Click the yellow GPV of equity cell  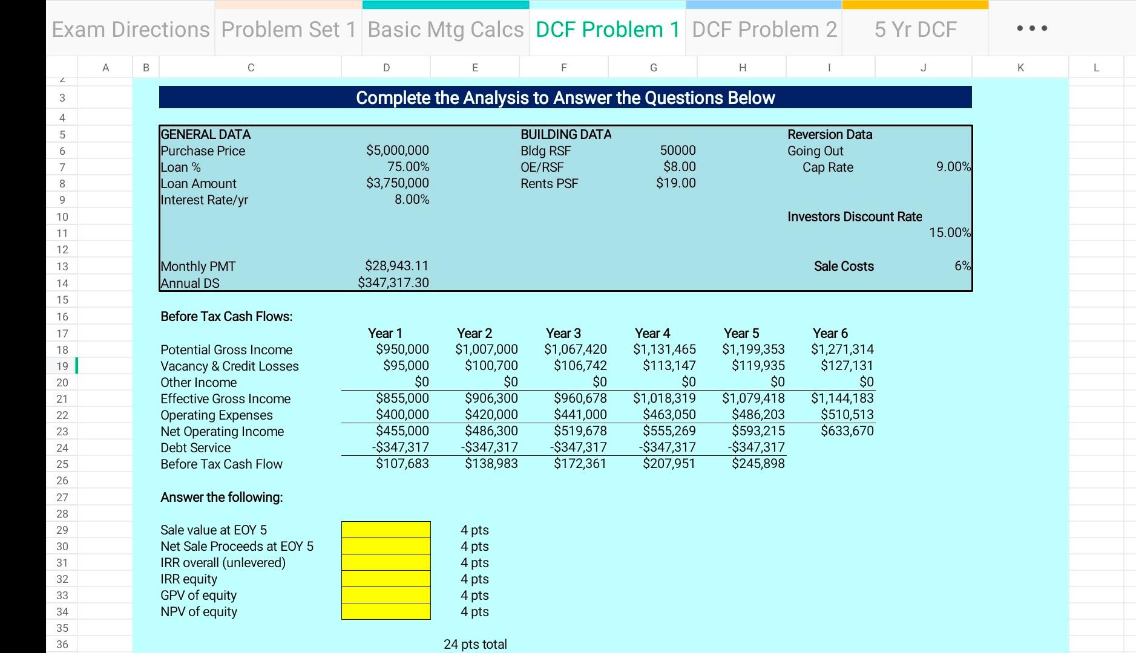386,595
